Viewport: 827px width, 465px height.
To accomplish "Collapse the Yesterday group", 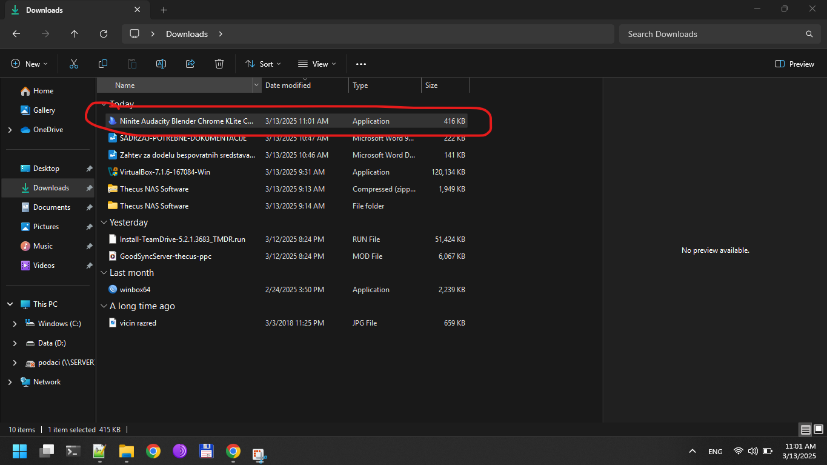I will (x=104, y=222).
